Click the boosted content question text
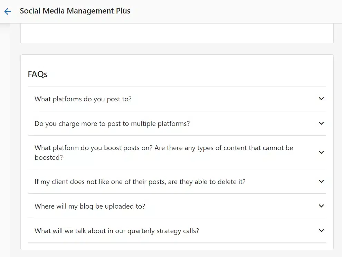 pos(163,152)
